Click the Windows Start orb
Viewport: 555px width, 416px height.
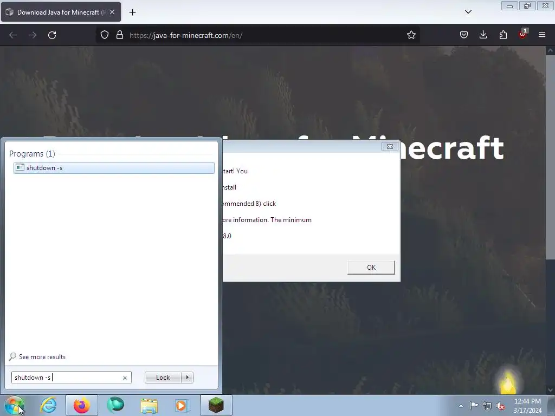coord(15,405)
